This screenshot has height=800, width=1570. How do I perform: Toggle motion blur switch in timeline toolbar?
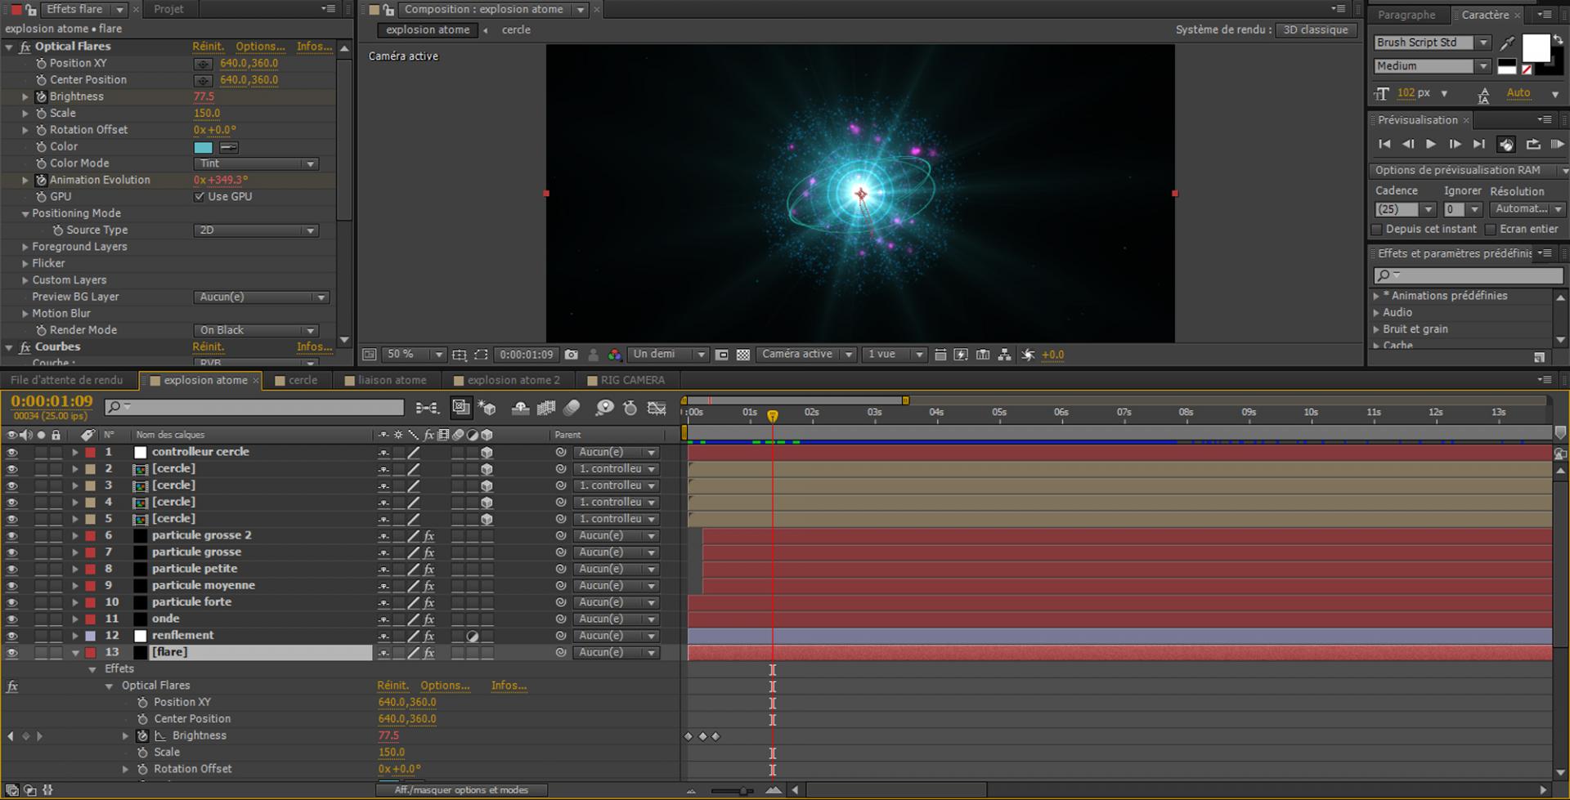[572, 407]
